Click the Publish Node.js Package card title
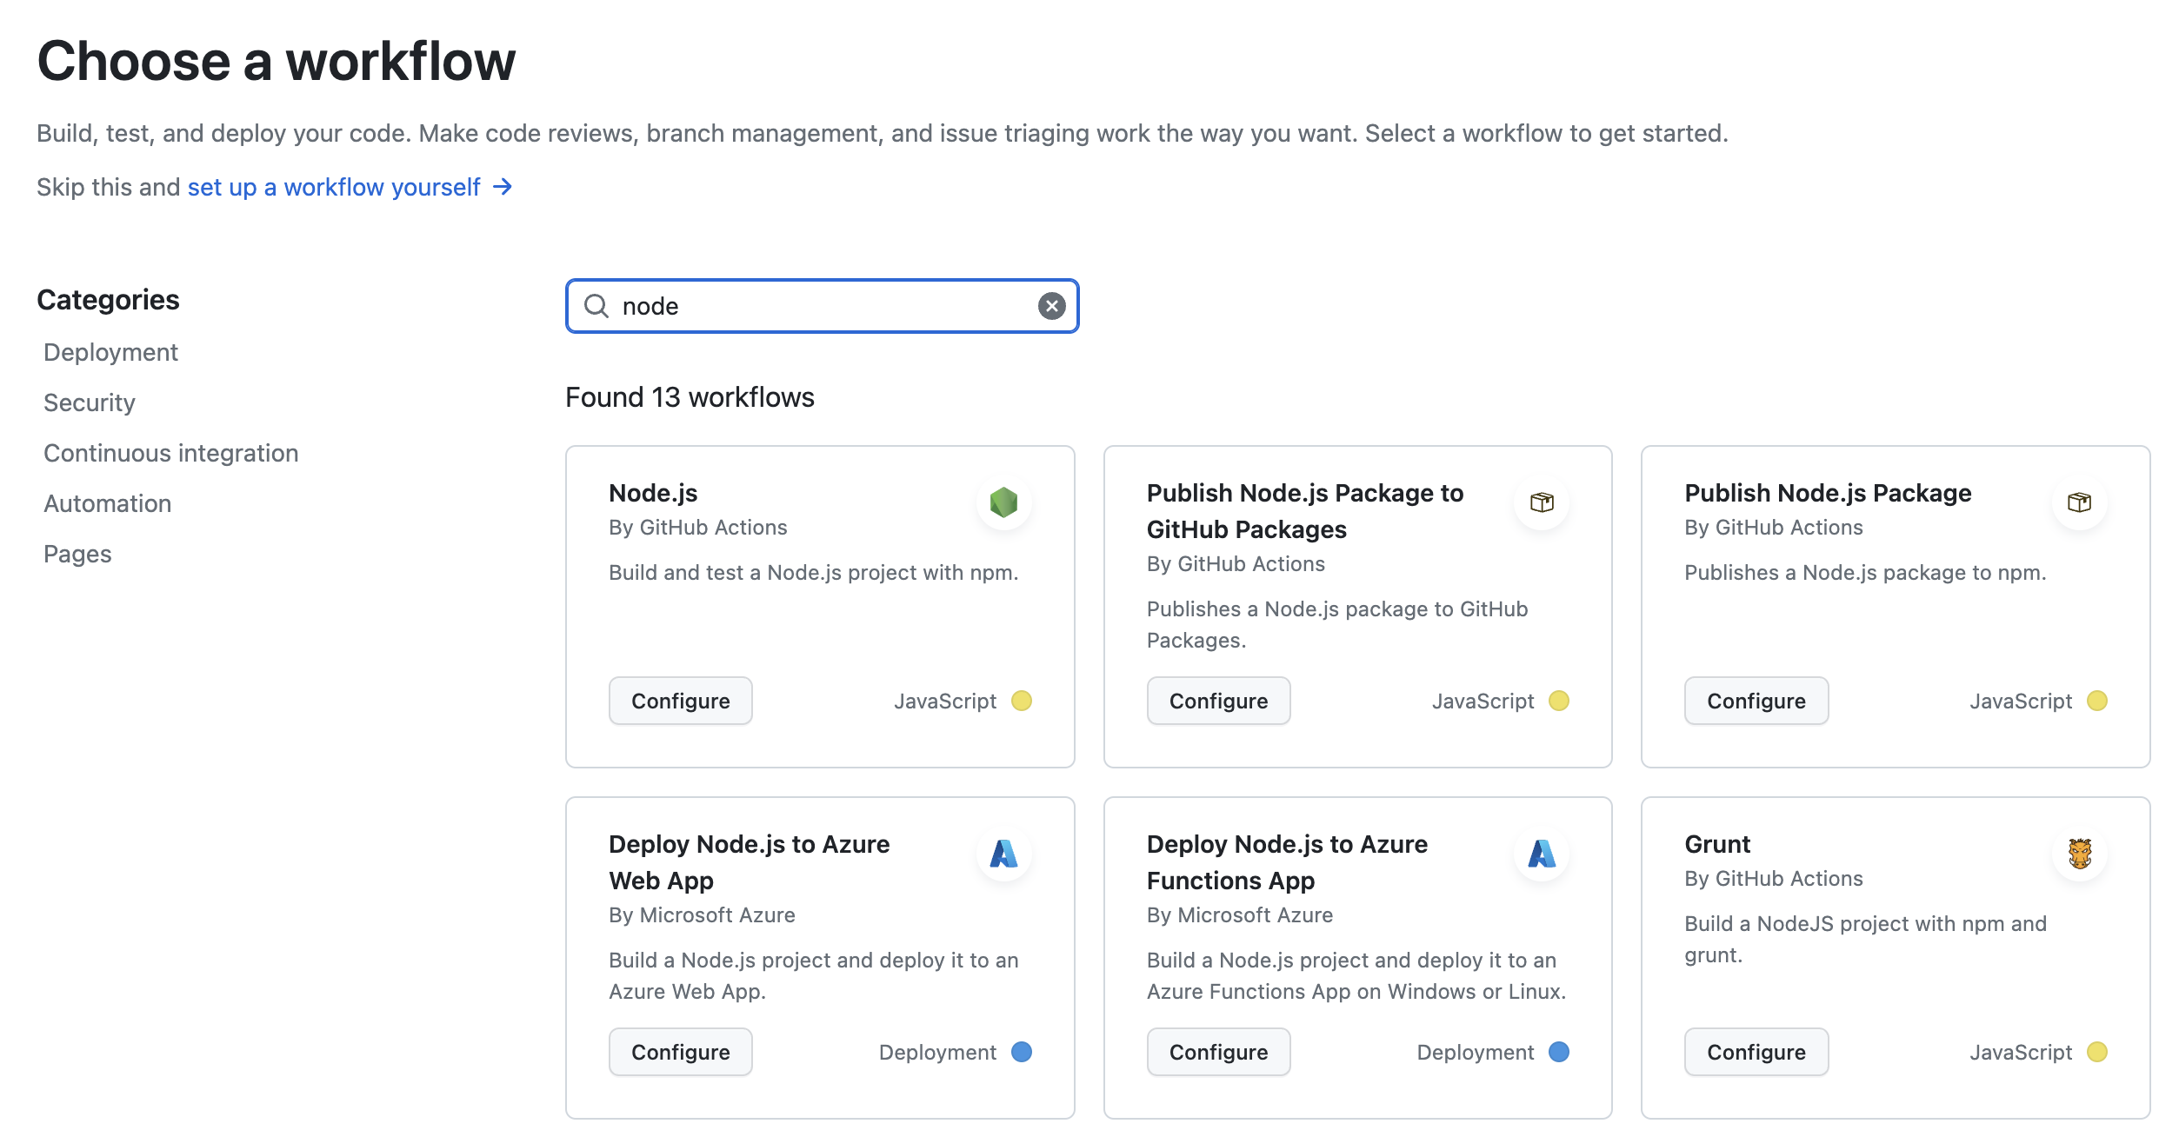Screen dimensions: 2179x1137 1828,493
